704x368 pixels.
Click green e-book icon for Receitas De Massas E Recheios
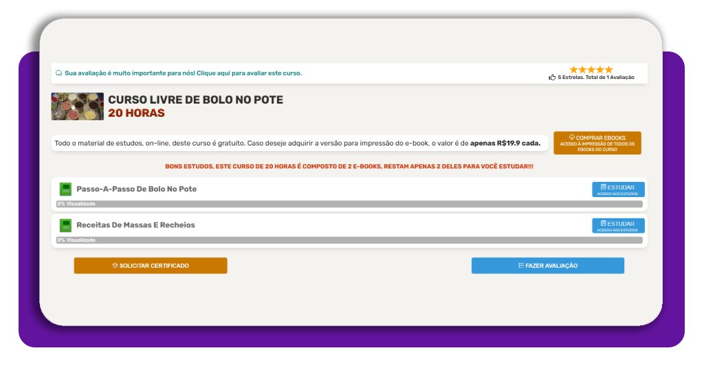coord(65,225)
